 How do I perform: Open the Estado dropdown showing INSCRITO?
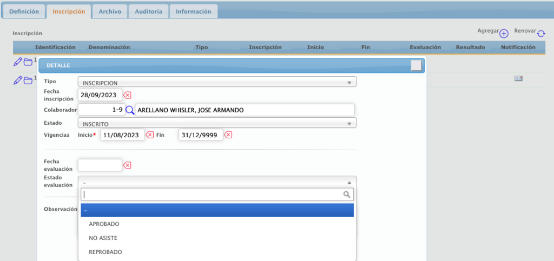tap(217, 123)
